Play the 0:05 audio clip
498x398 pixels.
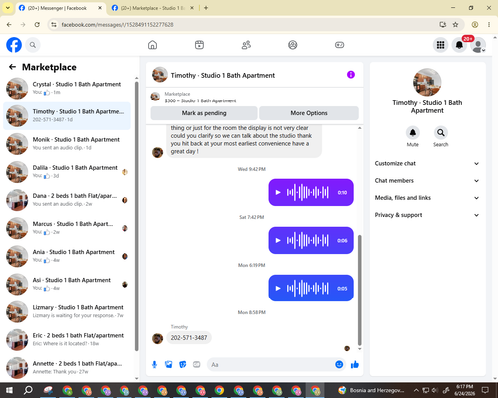point(278,288)
